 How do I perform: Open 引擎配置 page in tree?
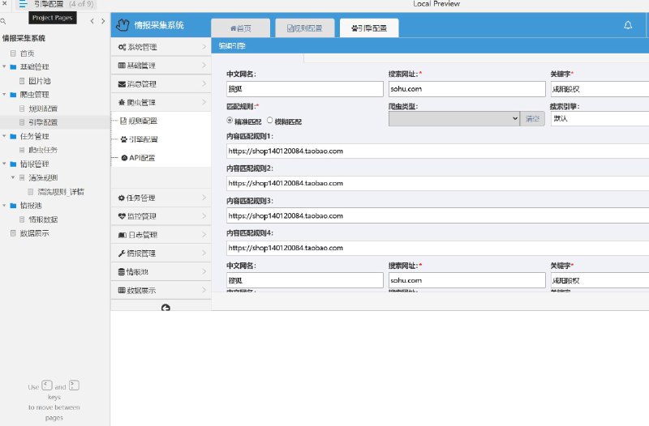pos(43,122)
